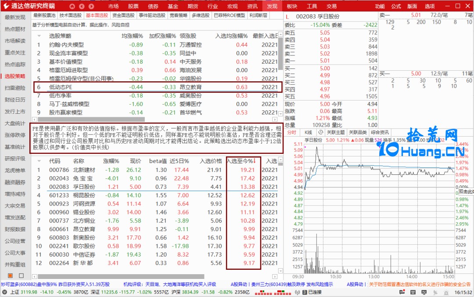Click the 通达信 logo icon
Viewport: 474px width, 297px height.
point(6,6)
